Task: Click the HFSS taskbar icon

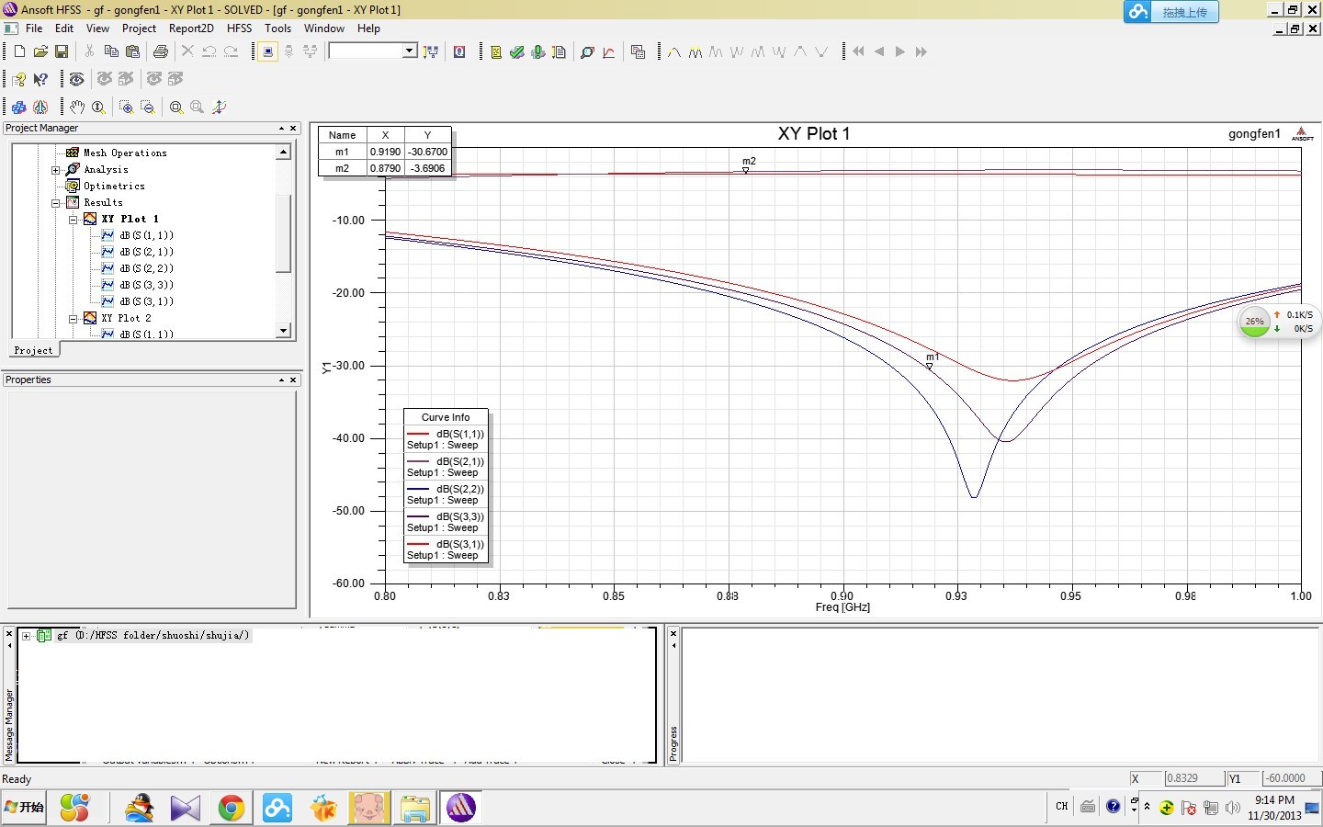Action: pos(461,808)
